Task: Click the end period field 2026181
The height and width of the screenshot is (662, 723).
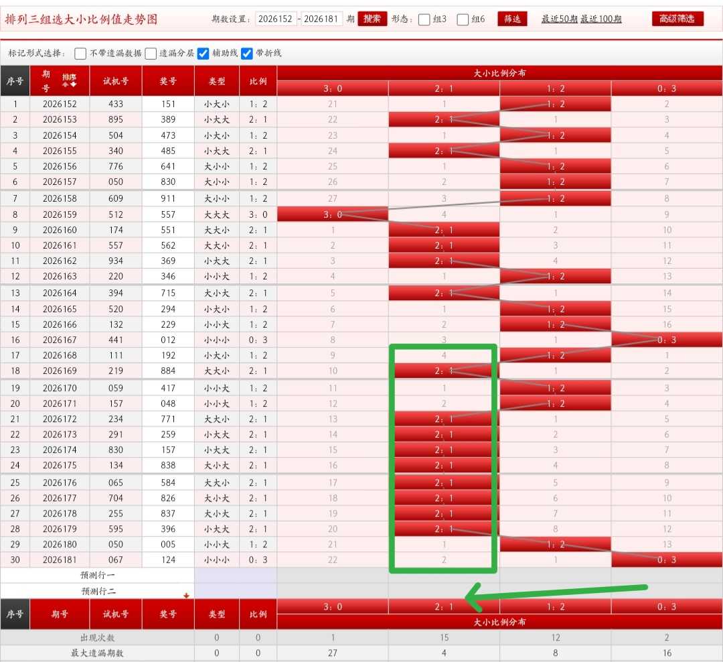Action: pos(321,19)
